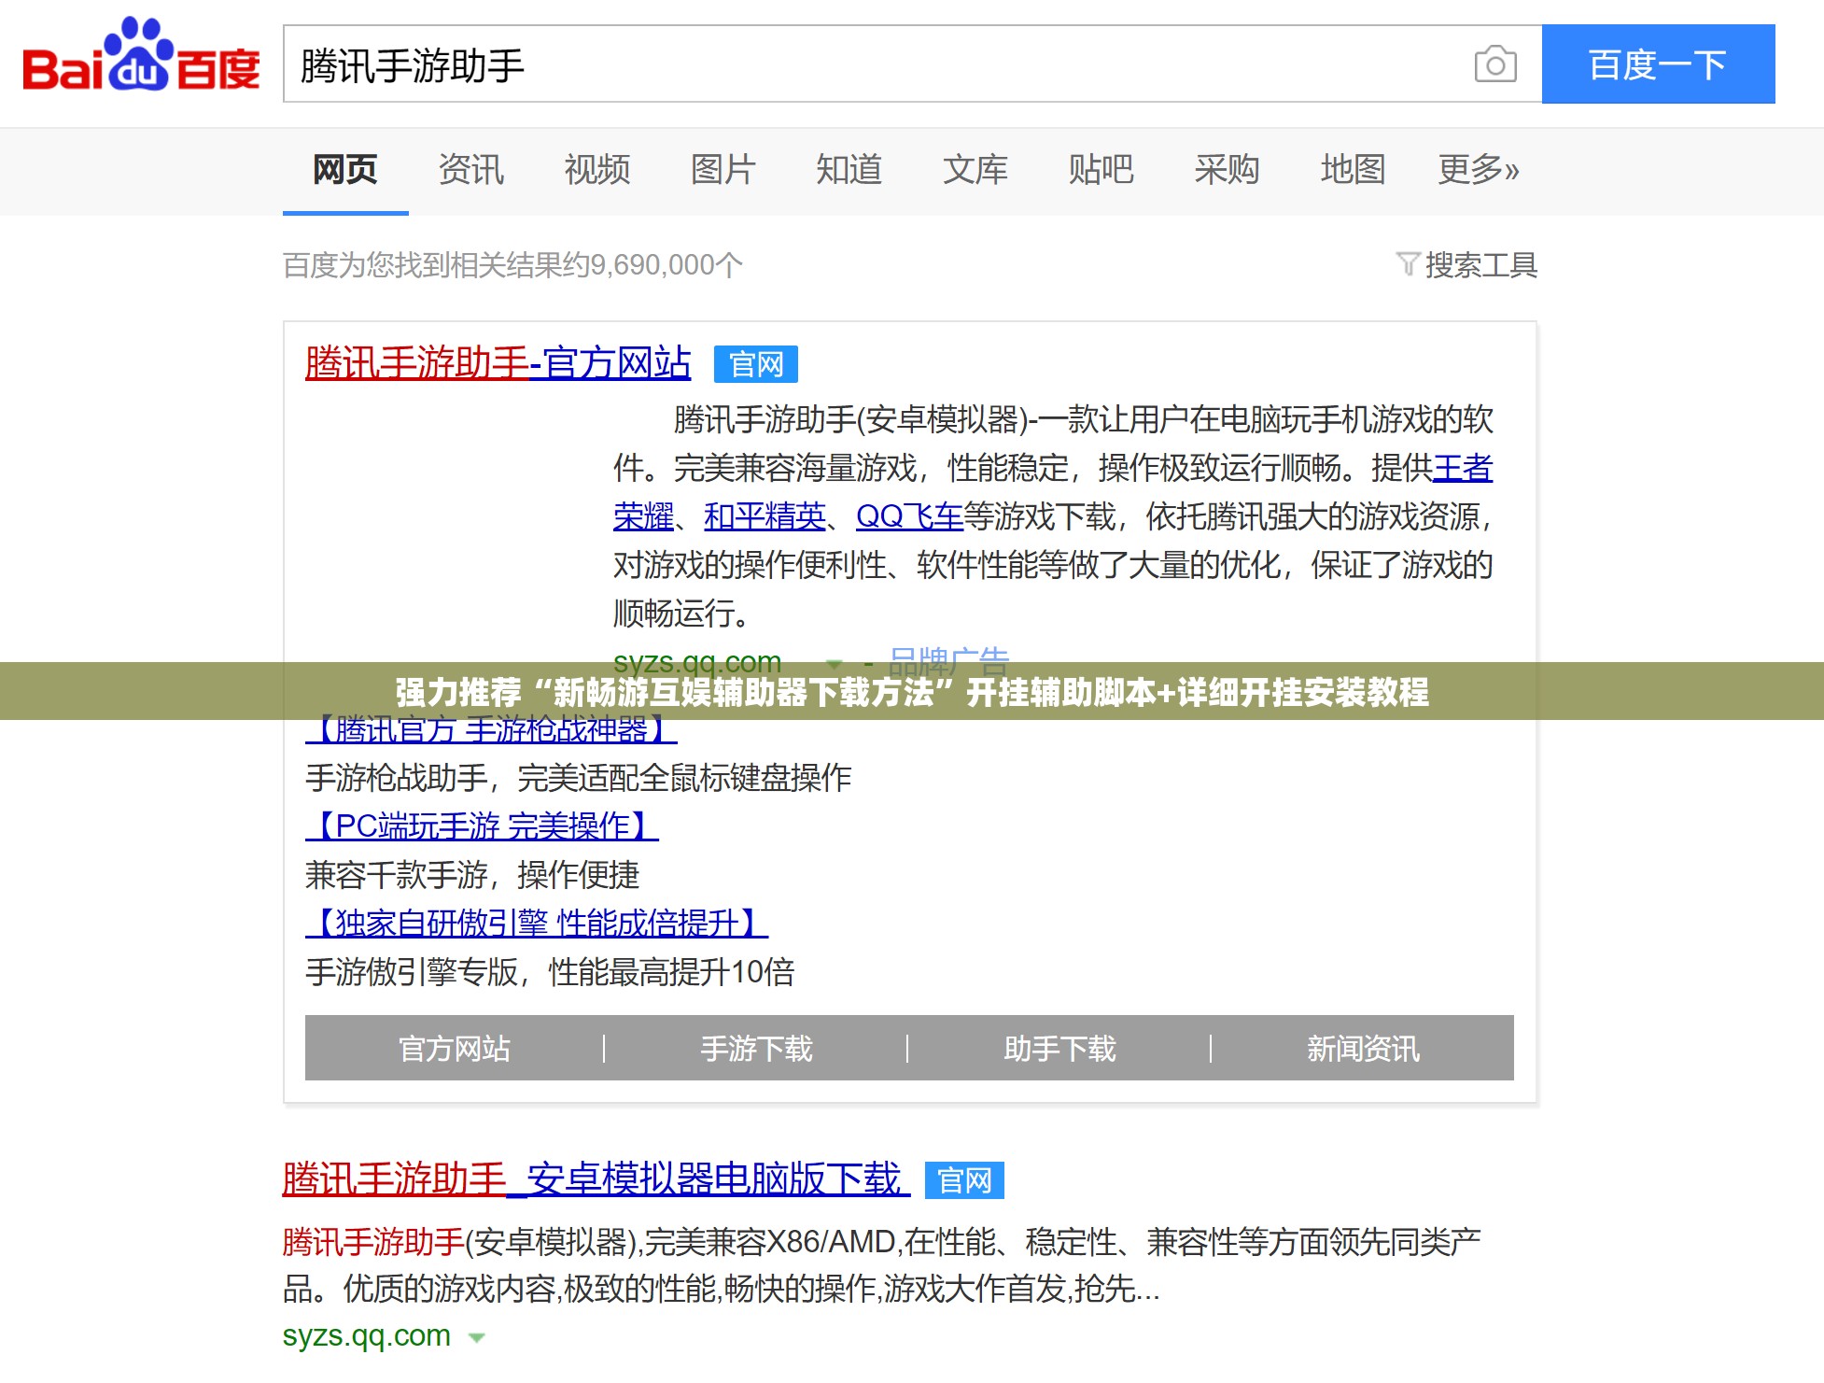Click the 官网 badge beside 官方网站 title
Viewport: 1824px width, 1383px height.
point(756,364)
